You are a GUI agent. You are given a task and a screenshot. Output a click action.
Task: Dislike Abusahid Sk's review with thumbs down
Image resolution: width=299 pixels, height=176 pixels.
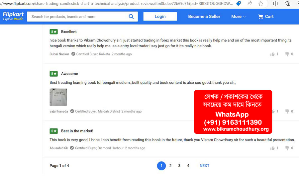click(287, 148)
